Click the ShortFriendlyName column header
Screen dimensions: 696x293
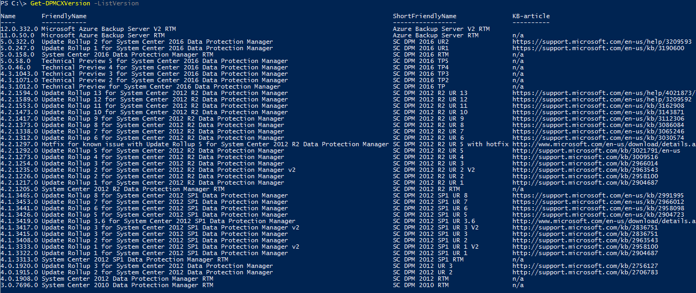(x=424, y=16)
